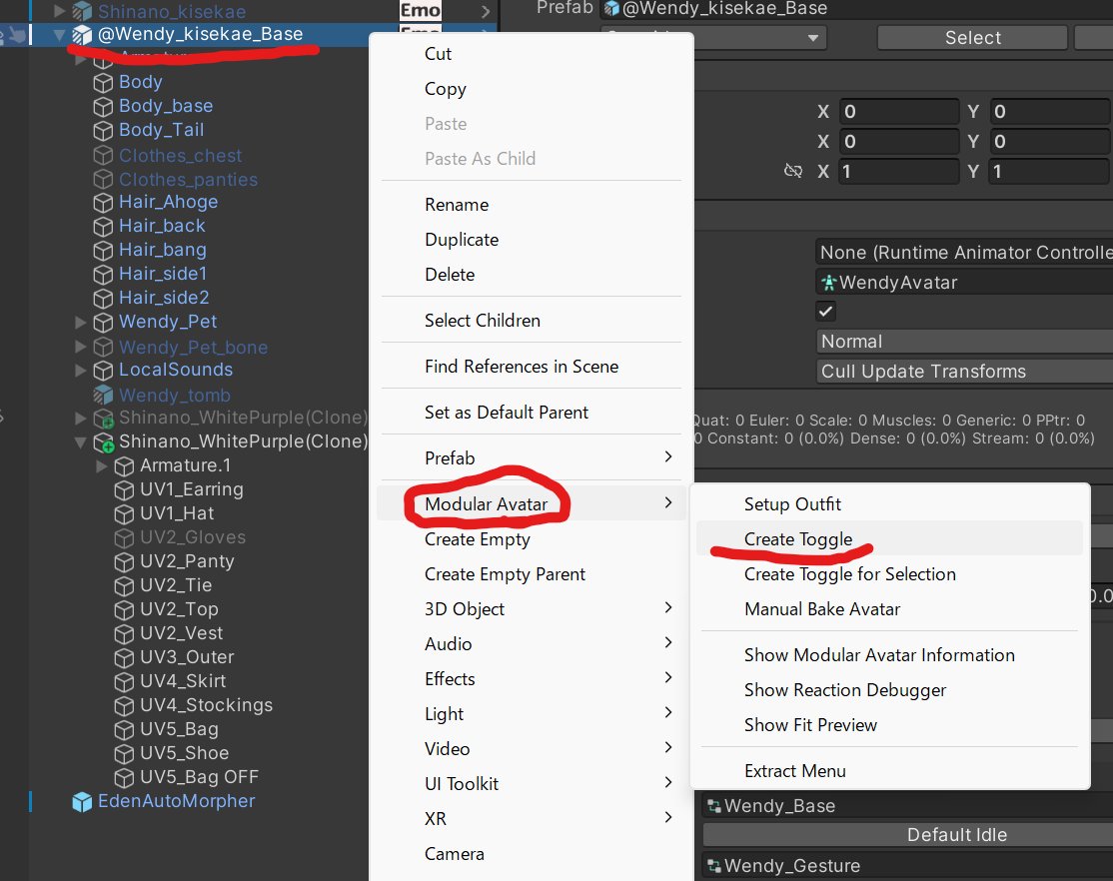Click the None (Runtime Animator Controller) field
Image resolution: width=1113 pixels, height=881 pixels.
pos(965,252)
